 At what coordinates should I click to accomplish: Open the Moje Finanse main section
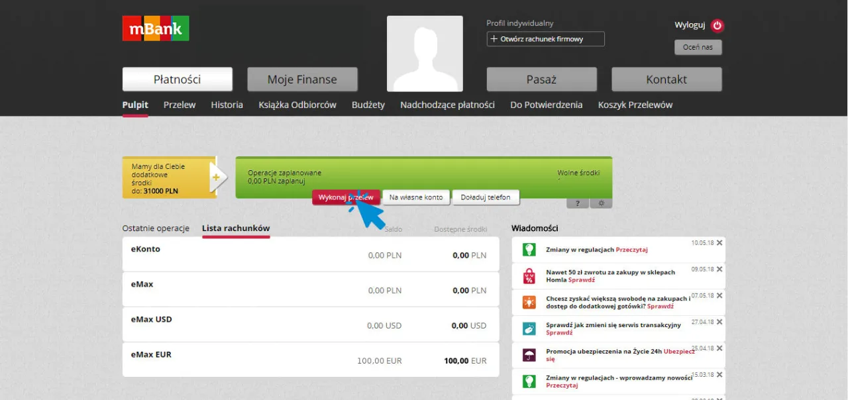302,79
